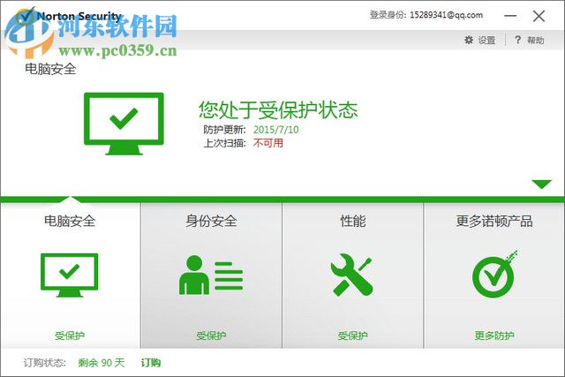Click the settings gear icon

(x=469, y=40)
